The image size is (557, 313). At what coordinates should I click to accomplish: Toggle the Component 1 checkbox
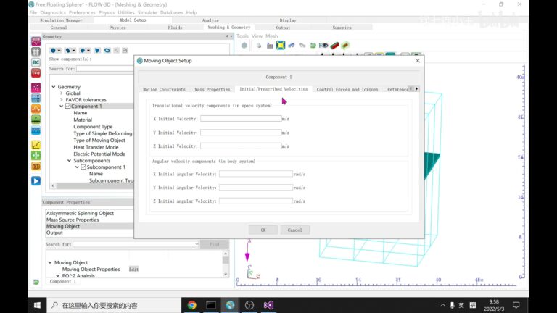(x=68, y=106)
